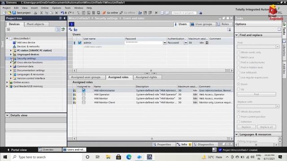Check HMI Monitor role checkbox
287x161 pixels.
pyautogui.click(x=83, y=98)
